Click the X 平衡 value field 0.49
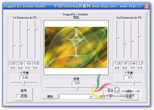The image size is (154, 110). (24, 78)
